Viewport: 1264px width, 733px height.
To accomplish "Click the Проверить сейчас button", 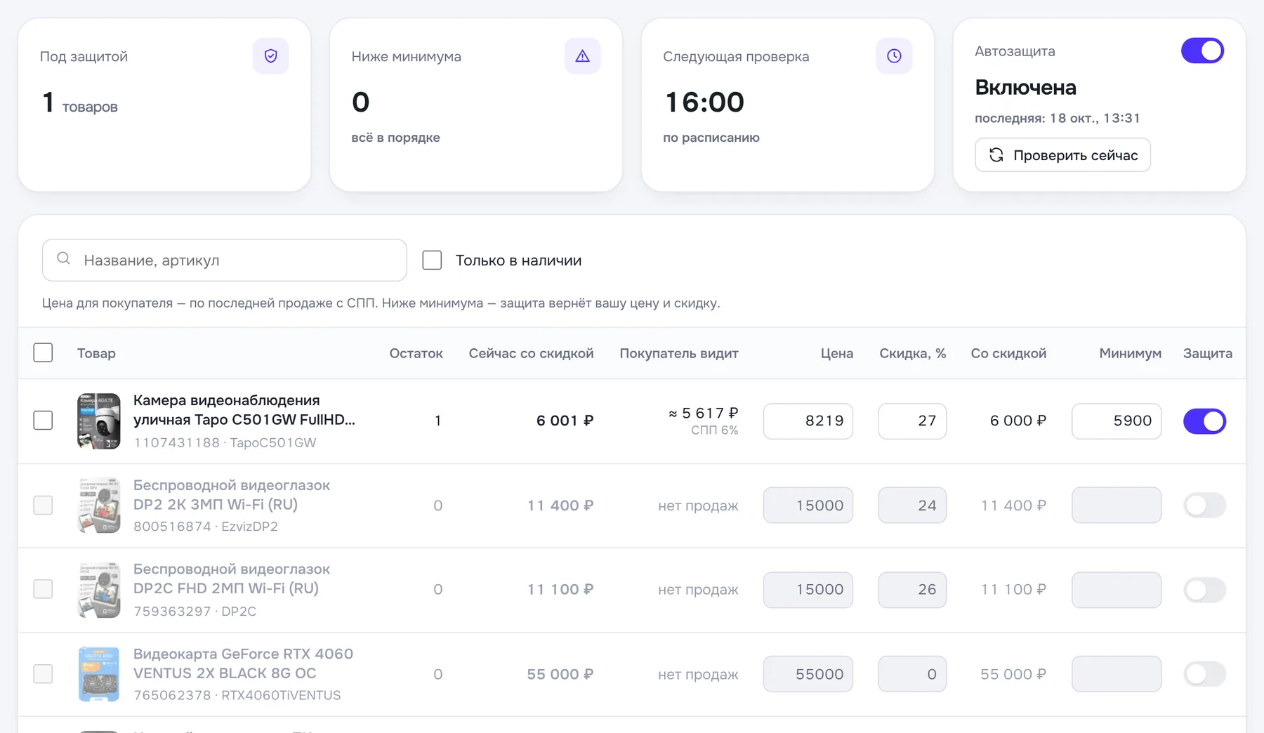I will 1062,155.
